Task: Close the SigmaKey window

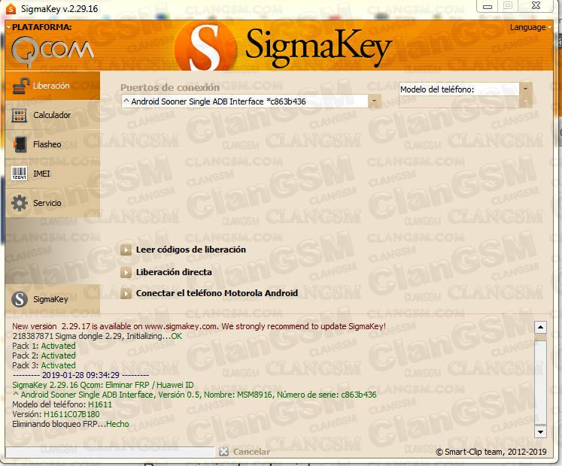Action: [x=536, y=6]
